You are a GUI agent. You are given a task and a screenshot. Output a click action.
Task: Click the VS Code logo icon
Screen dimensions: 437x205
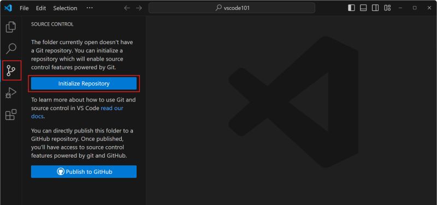pos(8,8)
